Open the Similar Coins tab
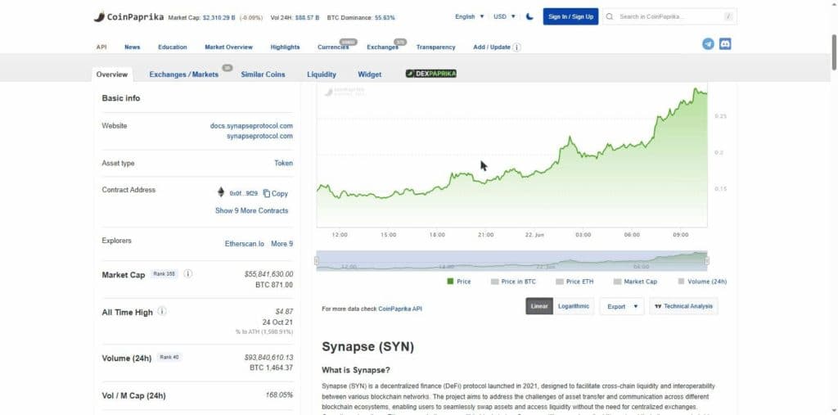838x415 pixels. click(x=263, y=74)
